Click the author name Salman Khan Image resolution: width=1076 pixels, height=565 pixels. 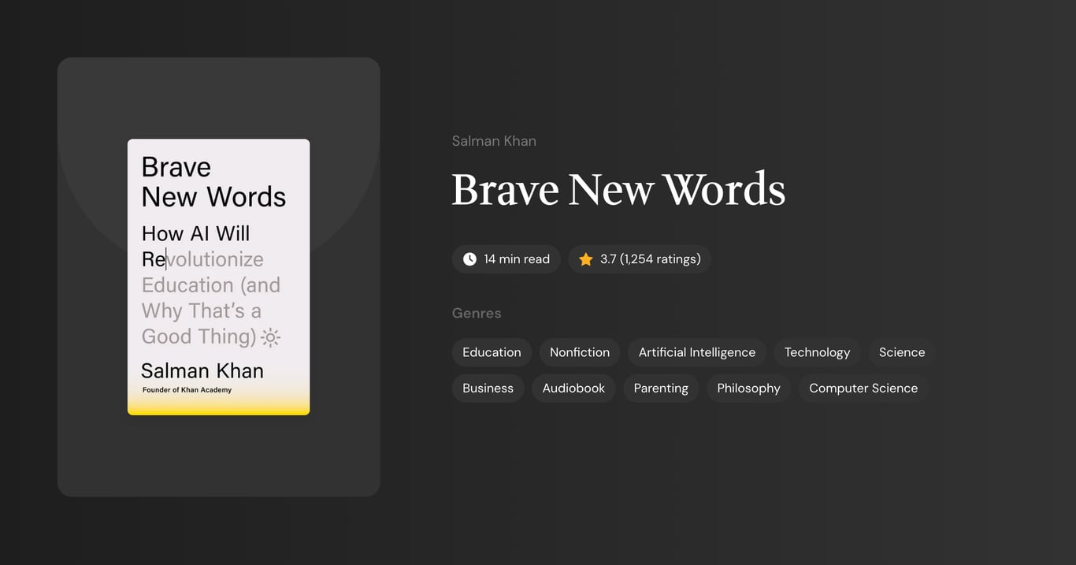pos(494,140)
